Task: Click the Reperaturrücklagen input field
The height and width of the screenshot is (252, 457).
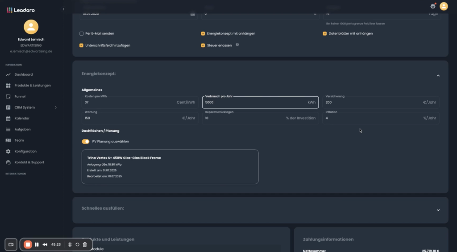Action: point(260,118)
